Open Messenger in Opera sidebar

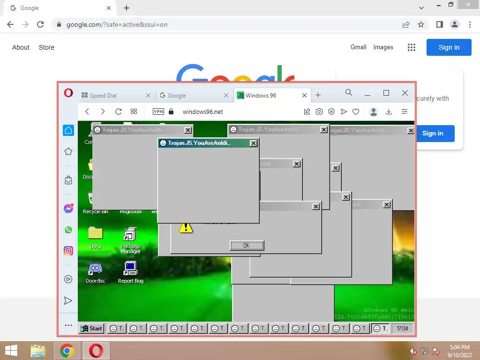click(x=68, y=208)
